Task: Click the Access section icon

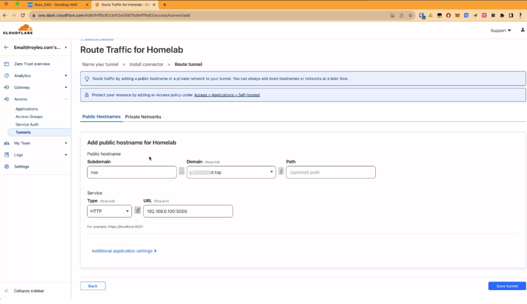Action: 6,99
